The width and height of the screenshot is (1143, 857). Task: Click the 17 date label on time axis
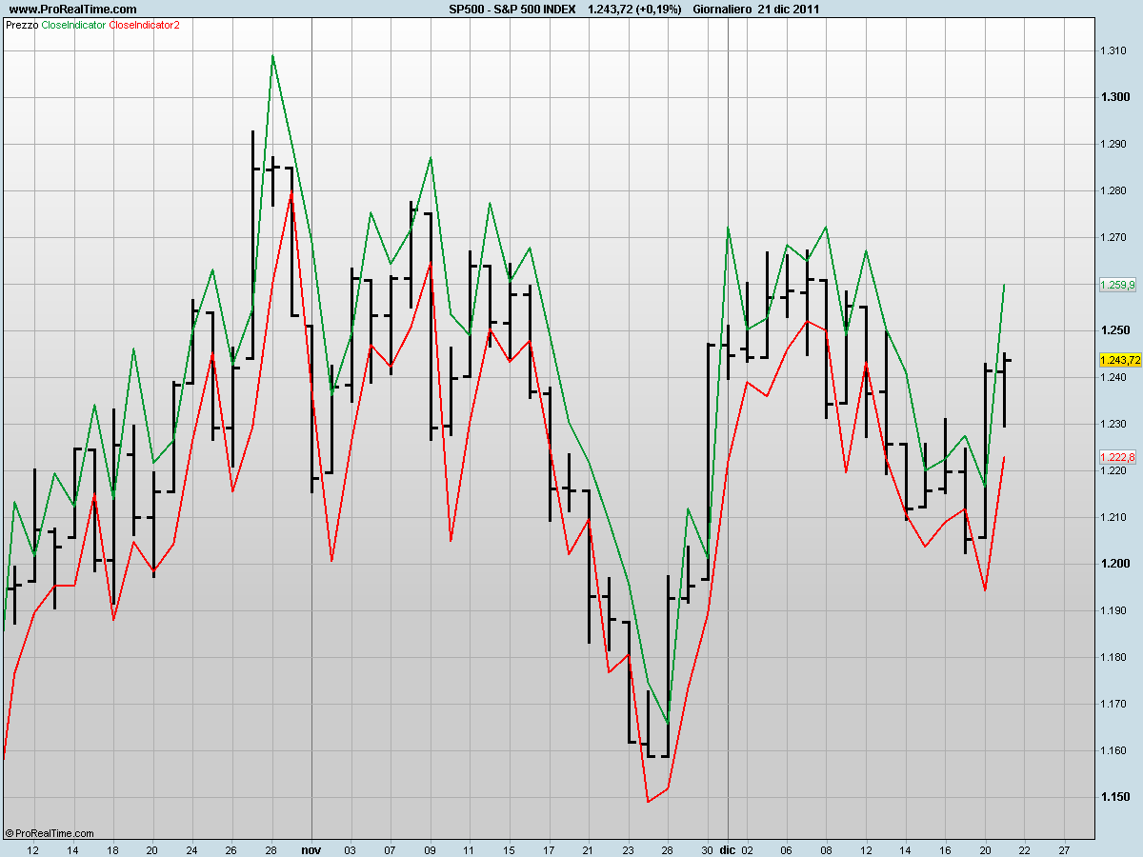click(549, 848)
